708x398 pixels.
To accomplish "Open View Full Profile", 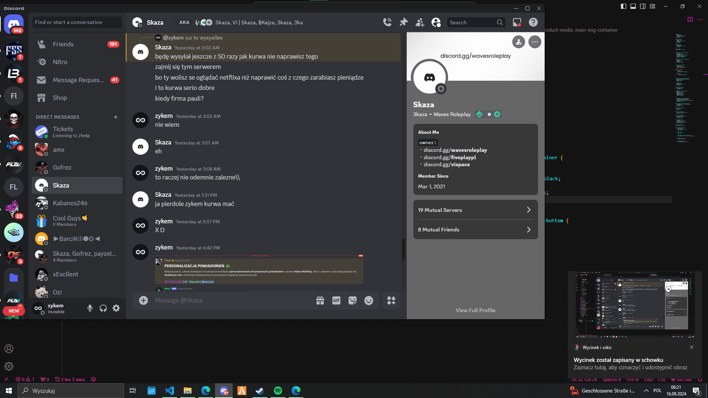I will 475,310.
